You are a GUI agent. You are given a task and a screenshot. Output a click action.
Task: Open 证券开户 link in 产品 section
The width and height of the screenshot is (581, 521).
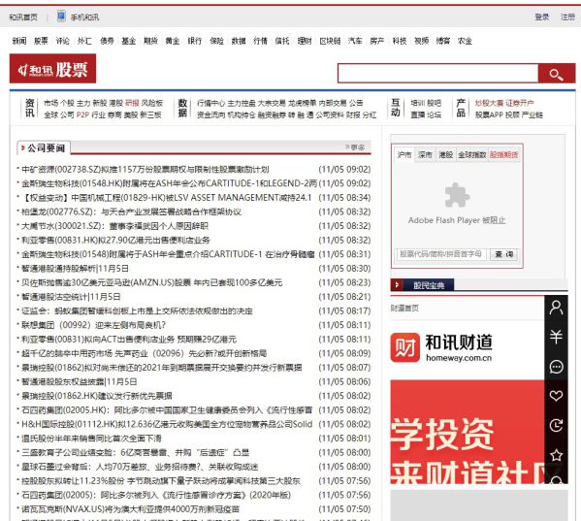click(520, 103)
